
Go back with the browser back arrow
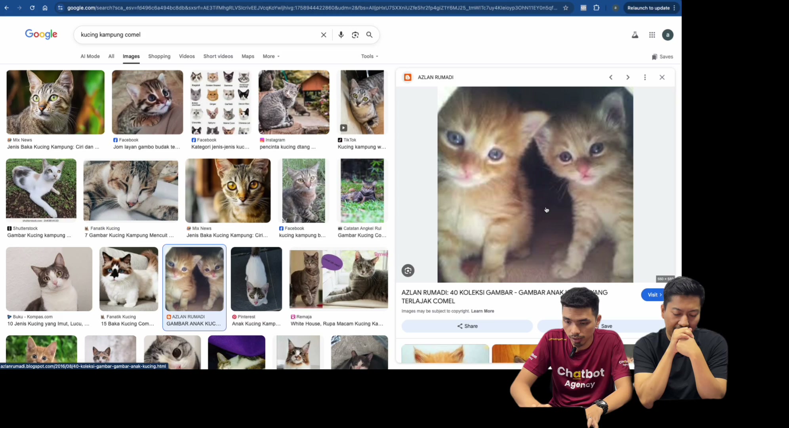[x=7, y=8]
